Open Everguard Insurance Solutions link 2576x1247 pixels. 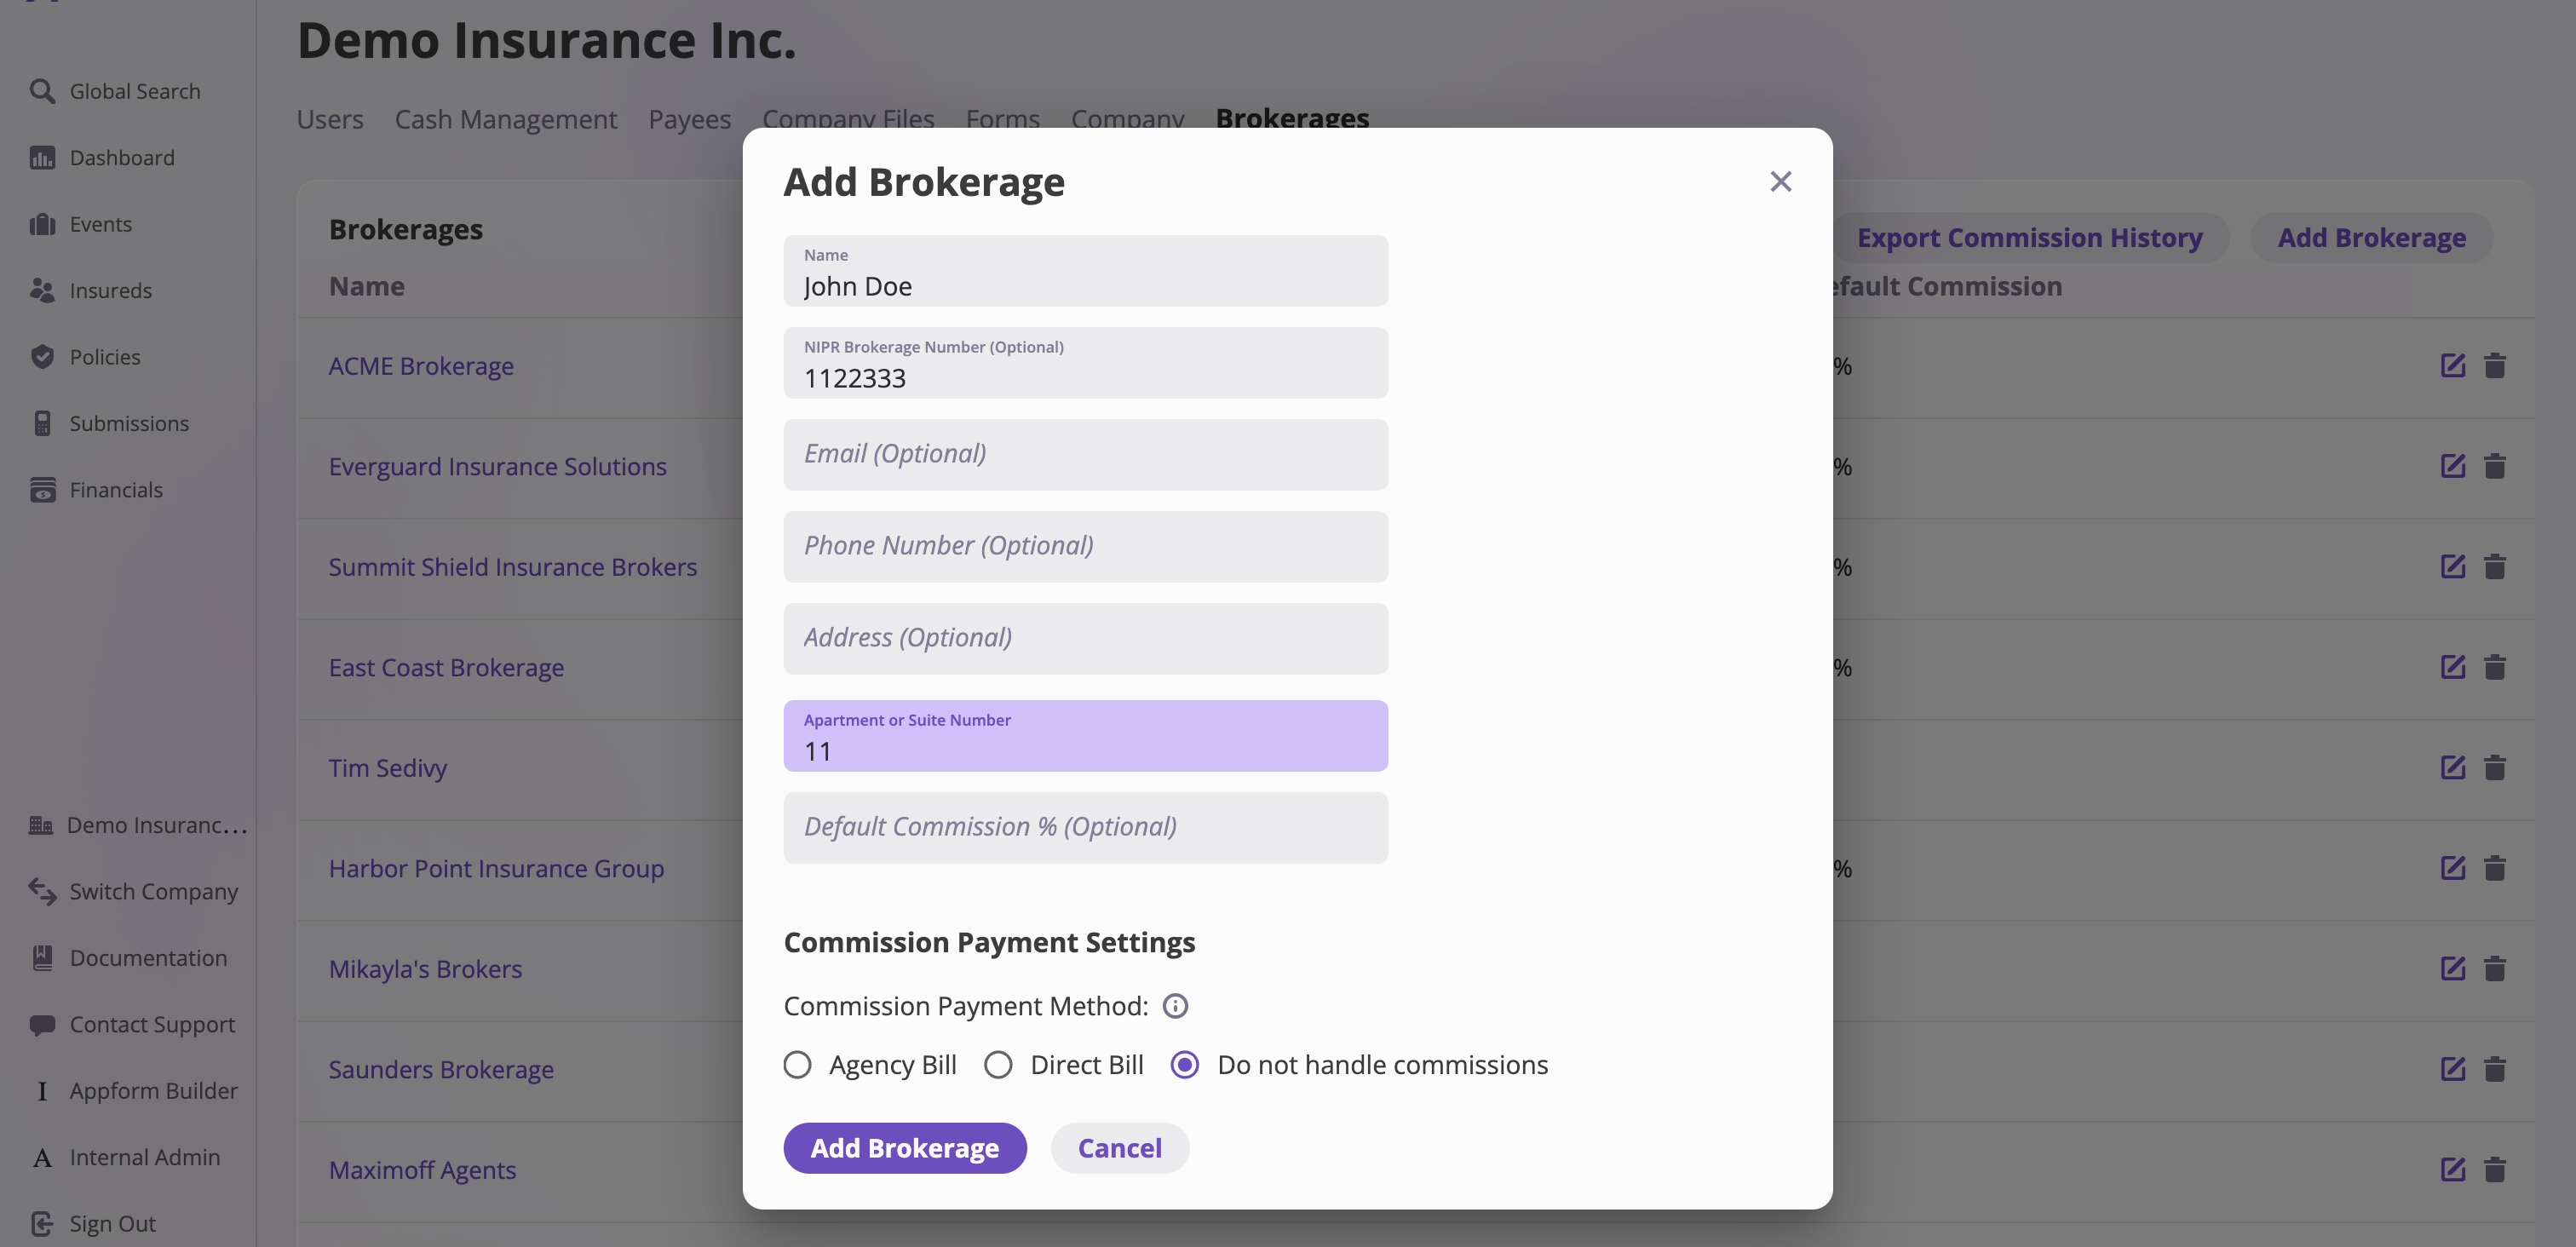pos(497,466)
